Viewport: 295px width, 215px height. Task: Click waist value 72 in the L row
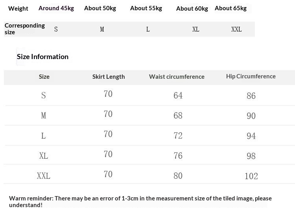(178, 136)
